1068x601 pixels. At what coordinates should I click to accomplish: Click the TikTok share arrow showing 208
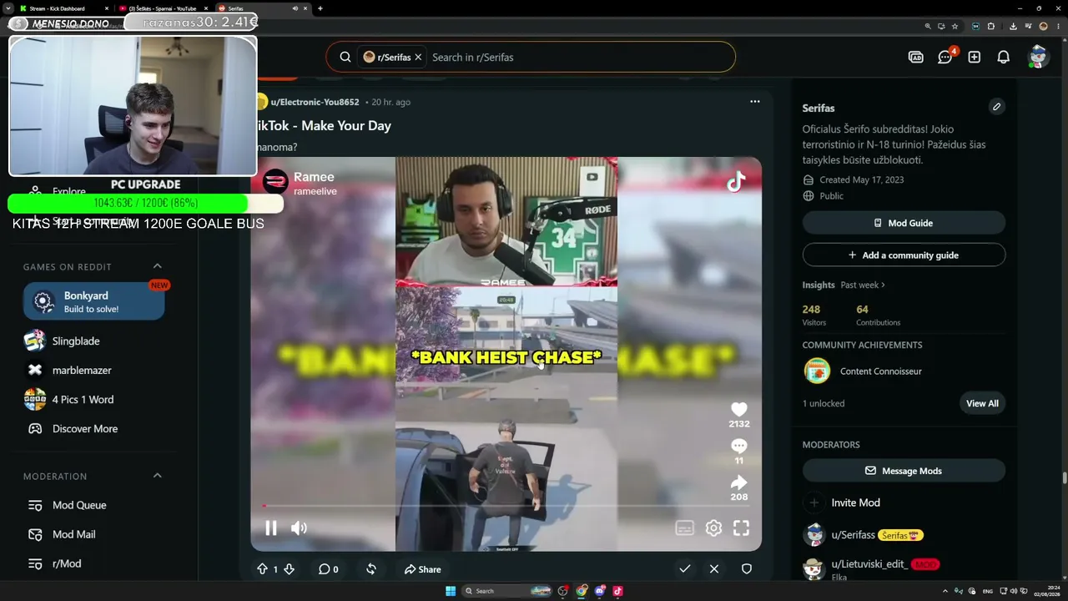click(x=738, y=482)
